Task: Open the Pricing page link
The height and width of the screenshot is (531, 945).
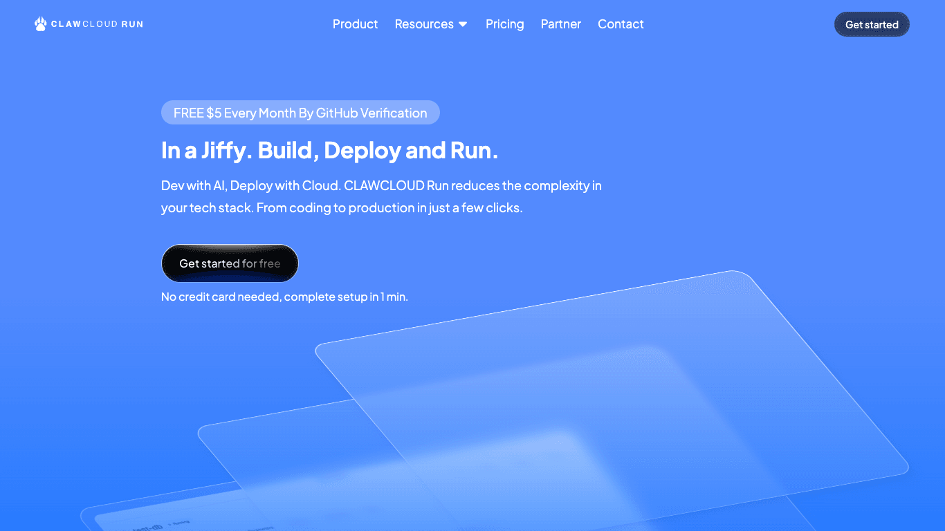Action: point(504,24)
